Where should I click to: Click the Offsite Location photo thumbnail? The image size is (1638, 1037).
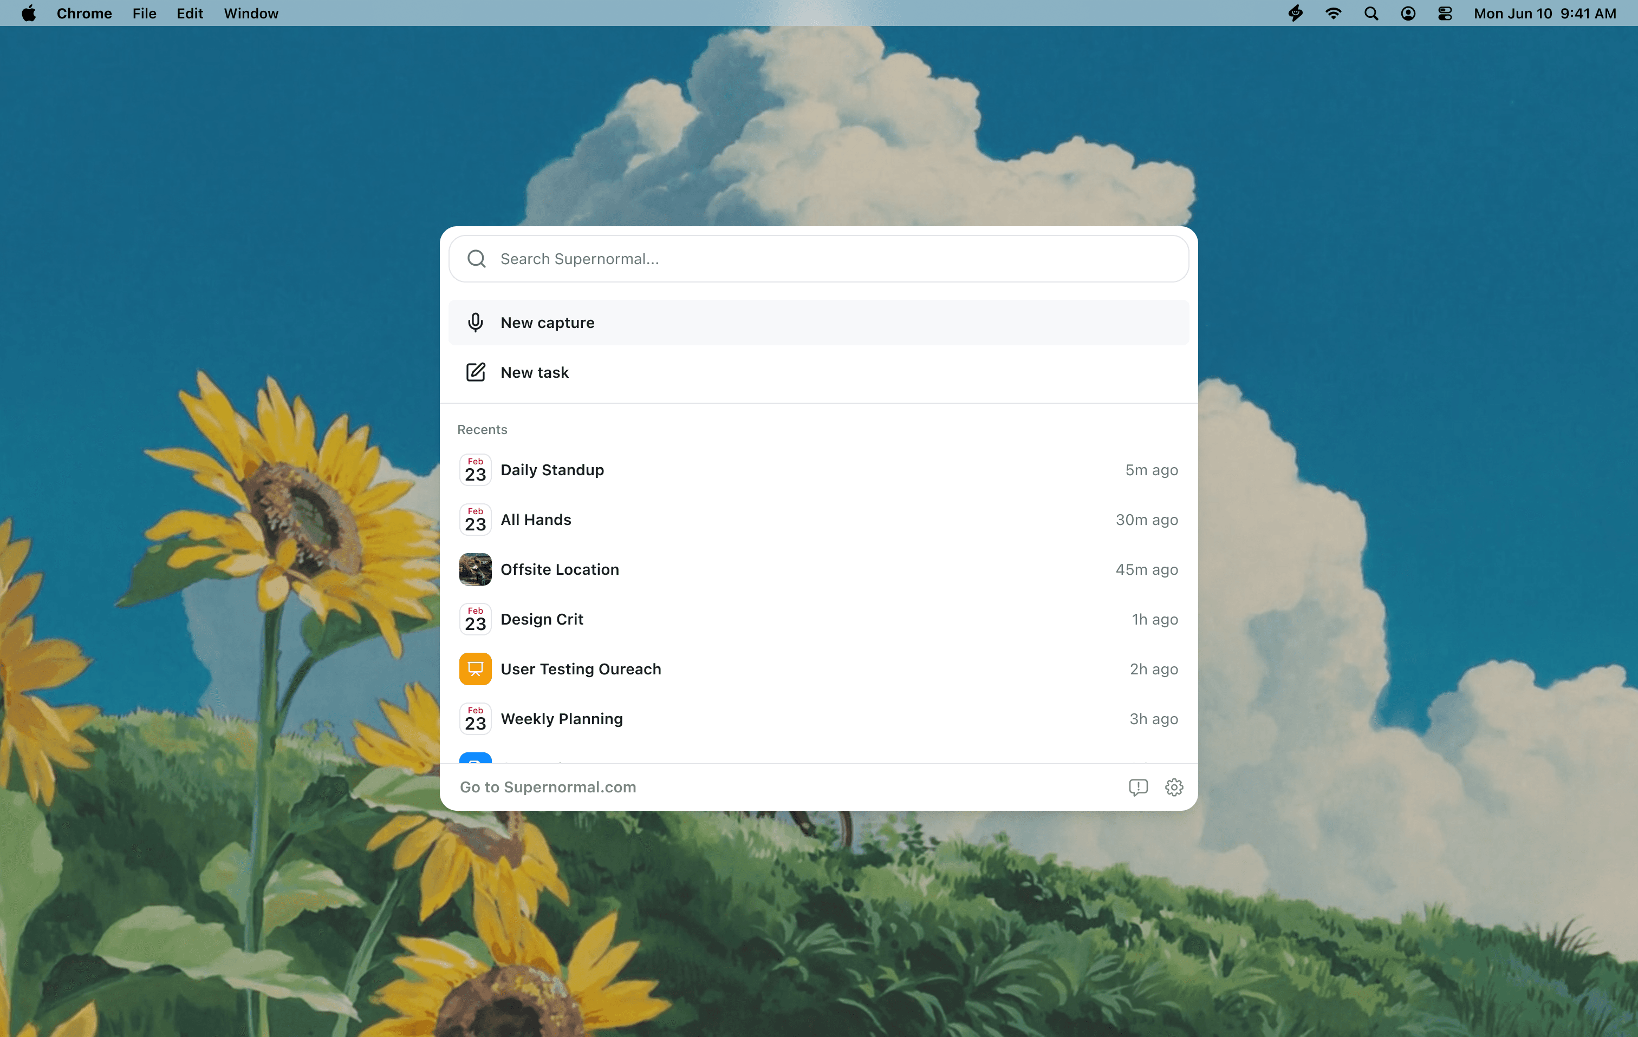pos(476,569)
